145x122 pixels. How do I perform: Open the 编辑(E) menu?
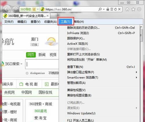pyautogui.click(x=22, y=22)
